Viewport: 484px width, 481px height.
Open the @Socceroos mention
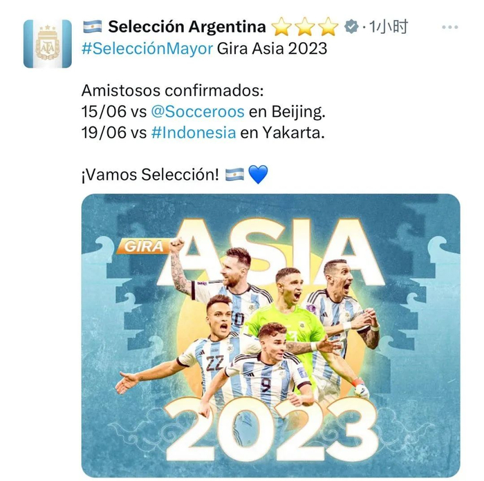(x=198, y=112)
